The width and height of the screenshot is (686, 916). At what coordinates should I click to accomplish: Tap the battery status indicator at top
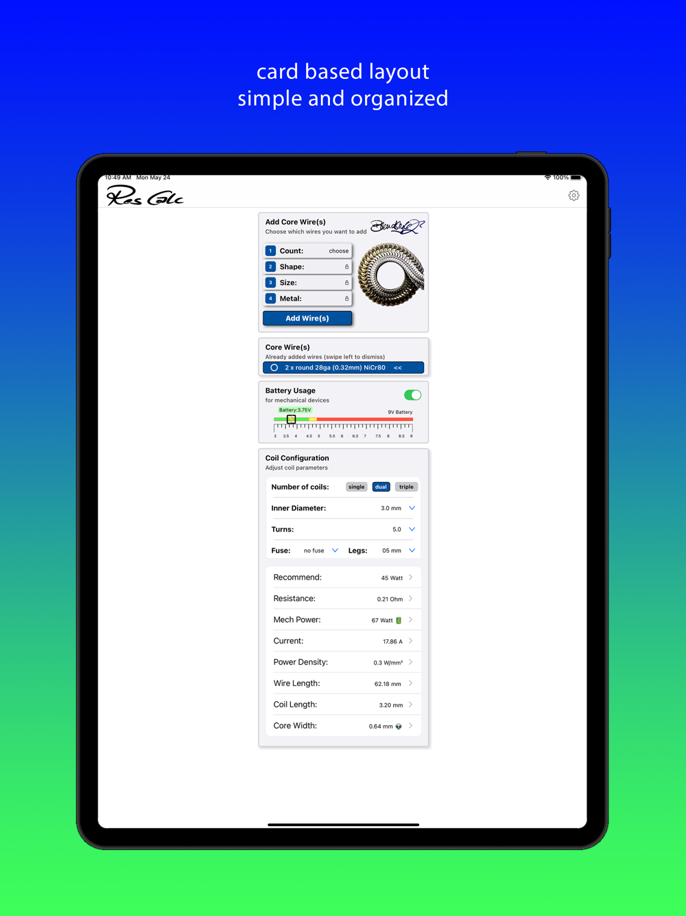point(576,177)
